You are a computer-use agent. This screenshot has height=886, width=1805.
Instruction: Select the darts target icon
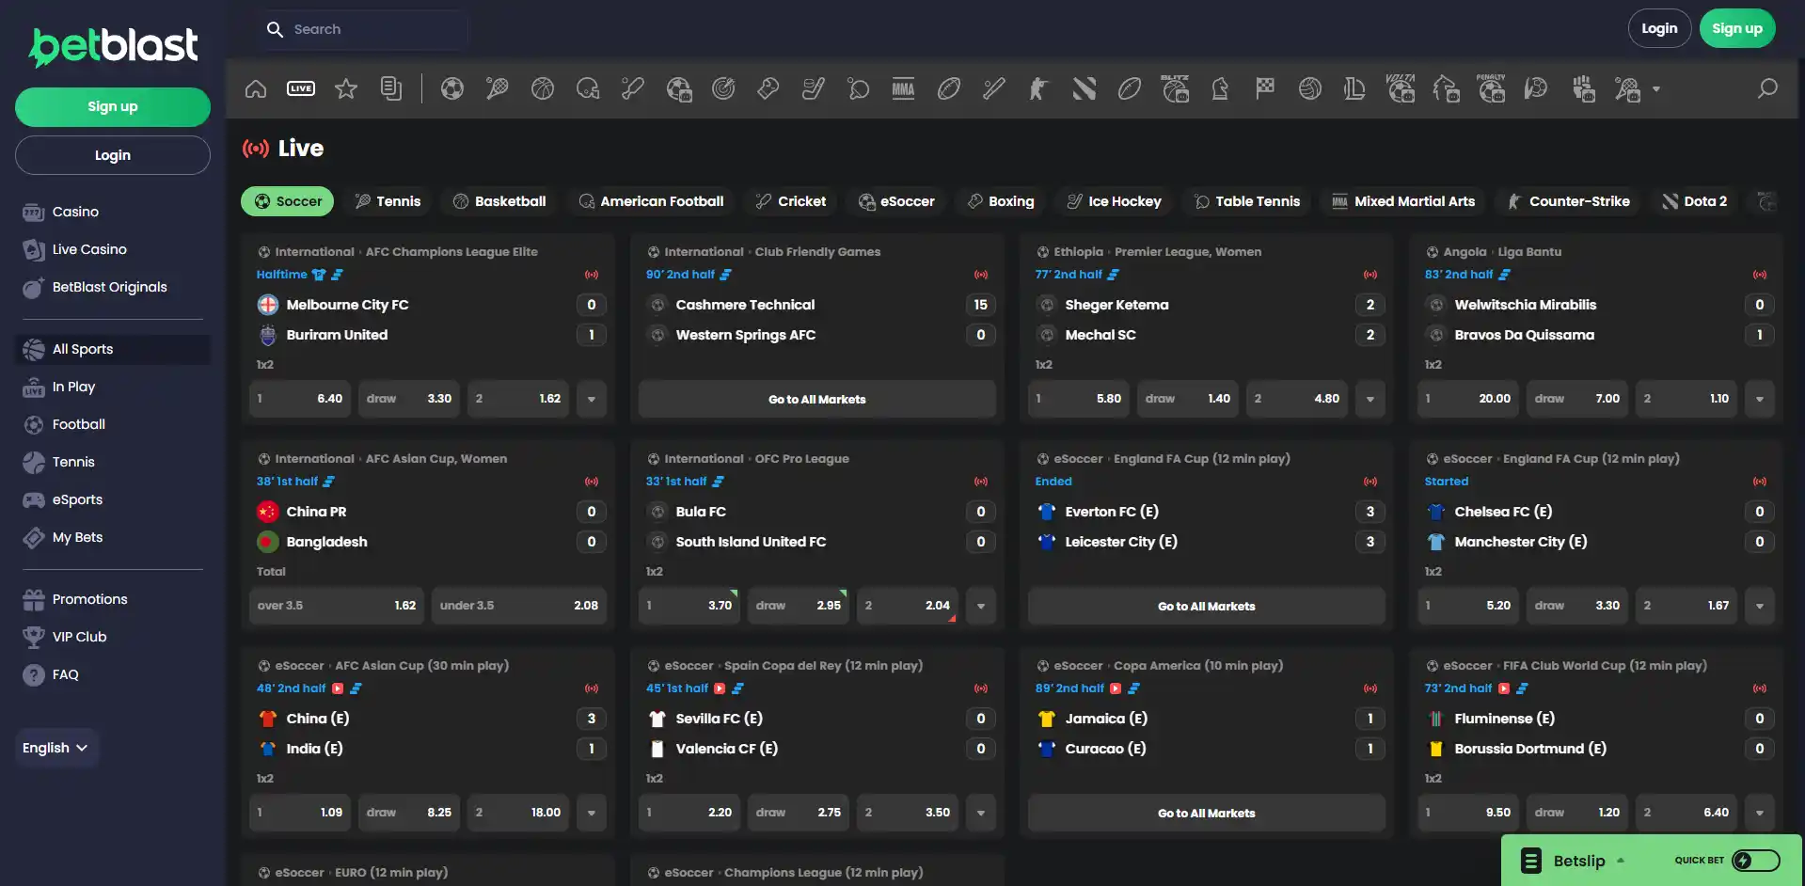pyautogui.click(x=723, y=88)
